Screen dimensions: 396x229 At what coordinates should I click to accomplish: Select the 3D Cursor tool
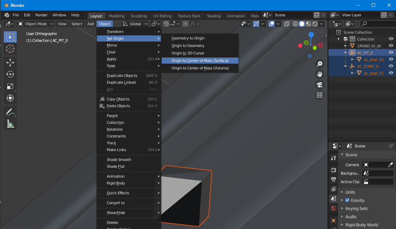[10, 49]
